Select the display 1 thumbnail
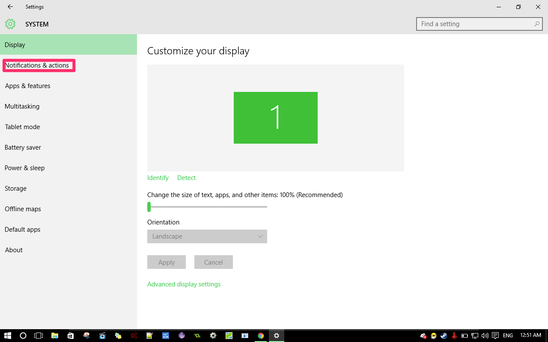The width and height of the screenshot is (548, 342). click(x=275, y=118)
